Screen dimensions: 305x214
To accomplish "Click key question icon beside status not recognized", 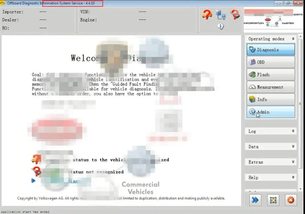I will click(x=36, y=171).
